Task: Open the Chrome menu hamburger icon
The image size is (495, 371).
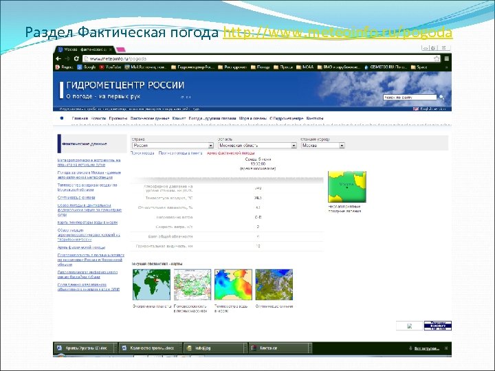Action: coord(446,58)
